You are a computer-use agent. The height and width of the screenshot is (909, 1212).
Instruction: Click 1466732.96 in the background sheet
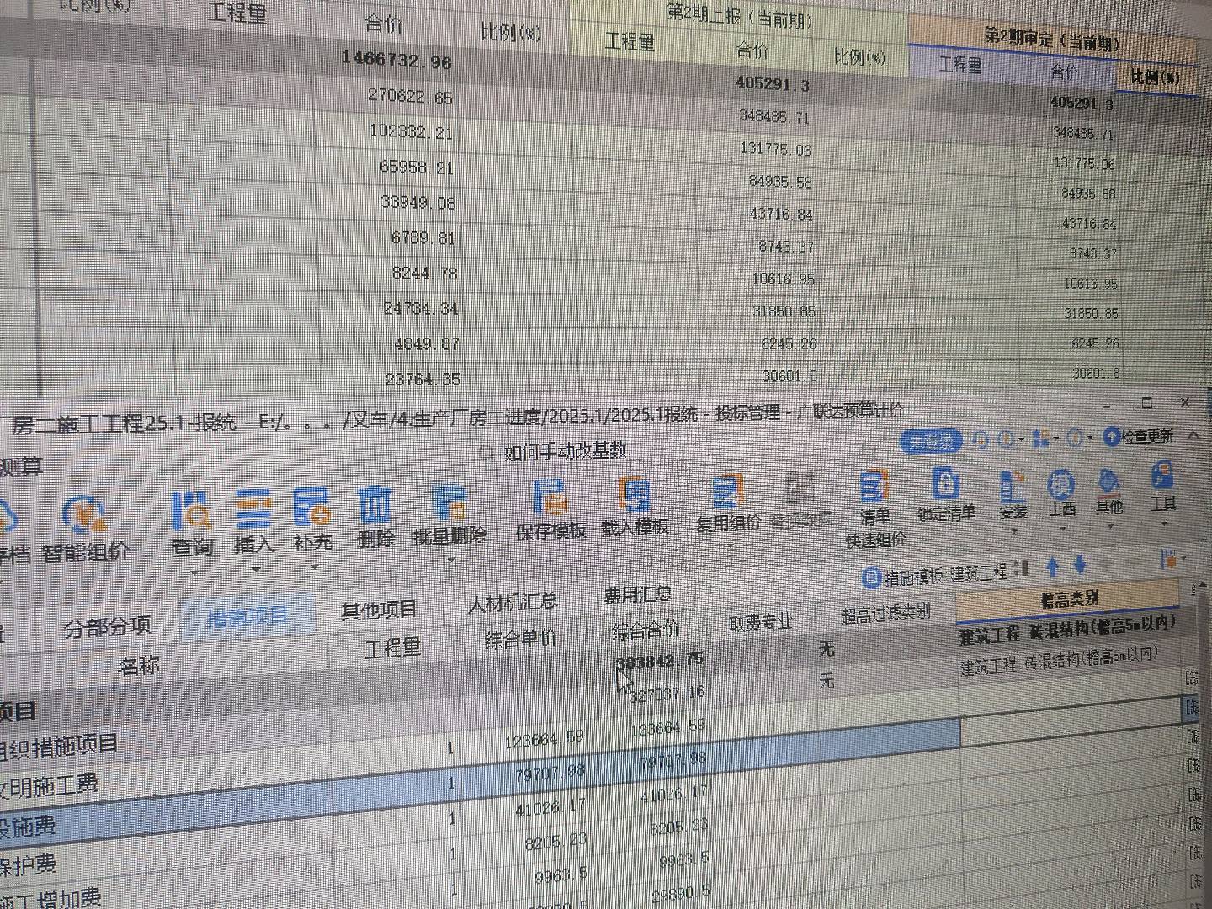coord(396,61)
